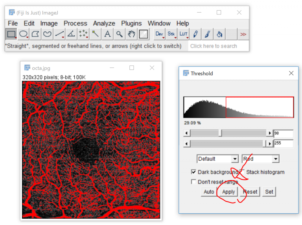Open the Plugins menu
This screenshot has height=225, width=302.
[x=131, y=24]
